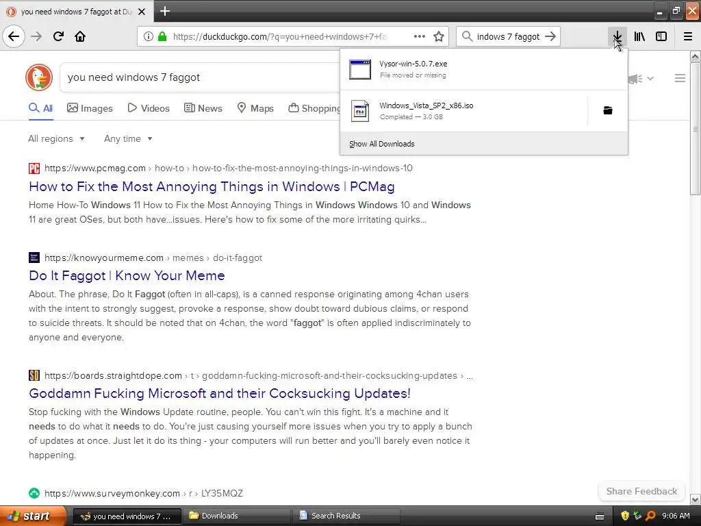Click the PCMag favicon

[x=34, y=168]
